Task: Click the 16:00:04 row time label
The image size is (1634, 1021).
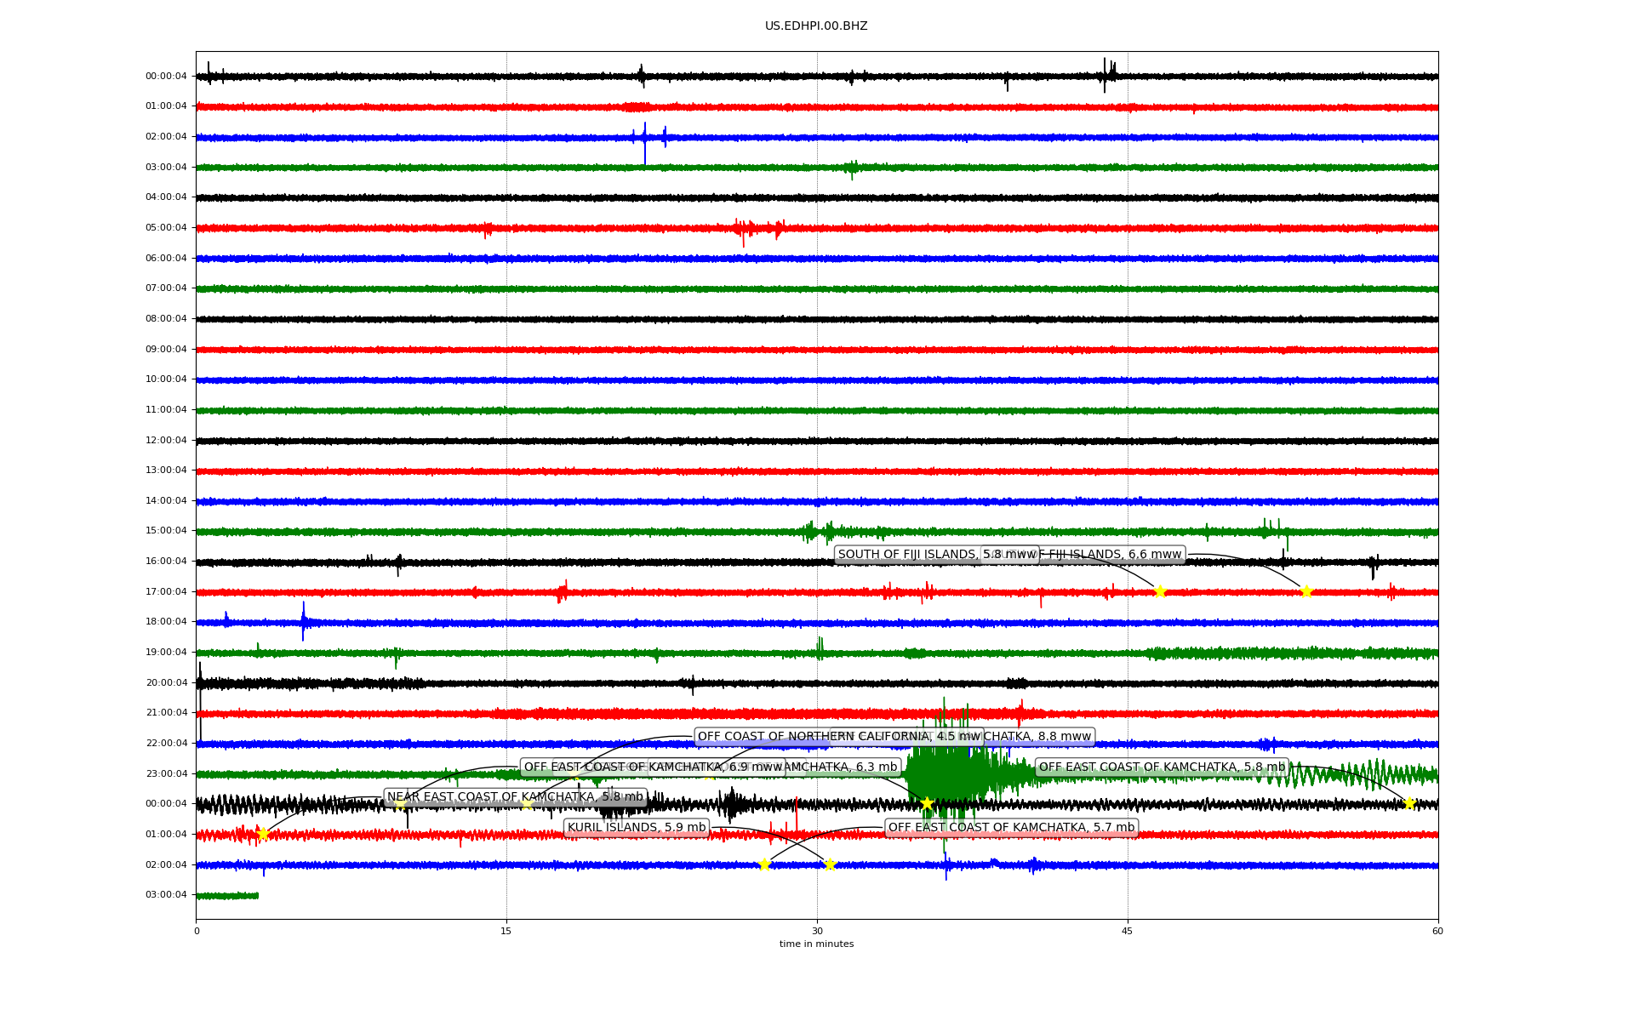Action: (x=166, y=562)
